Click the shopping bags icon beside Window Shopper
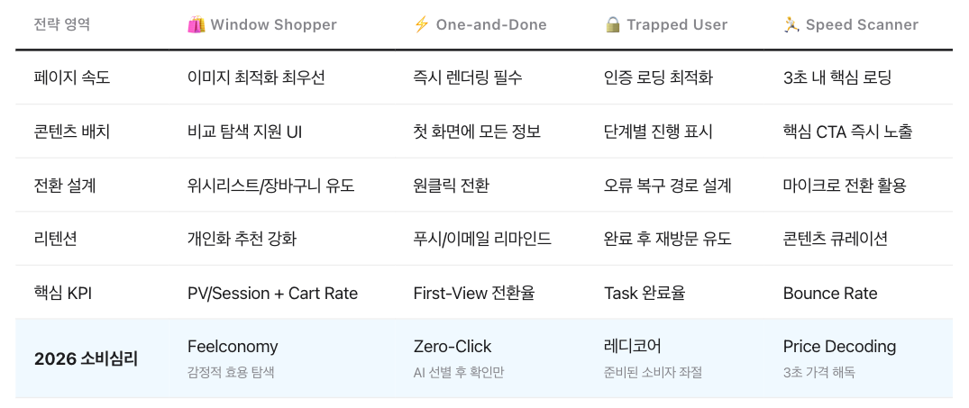 point(196,24)
